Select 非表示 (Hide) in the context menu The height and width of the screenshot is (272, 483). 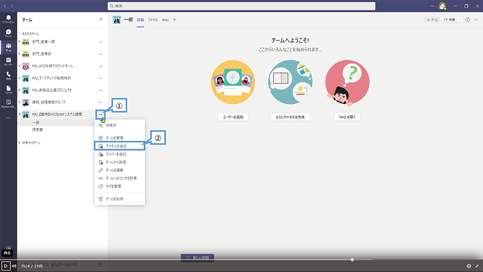111,126
